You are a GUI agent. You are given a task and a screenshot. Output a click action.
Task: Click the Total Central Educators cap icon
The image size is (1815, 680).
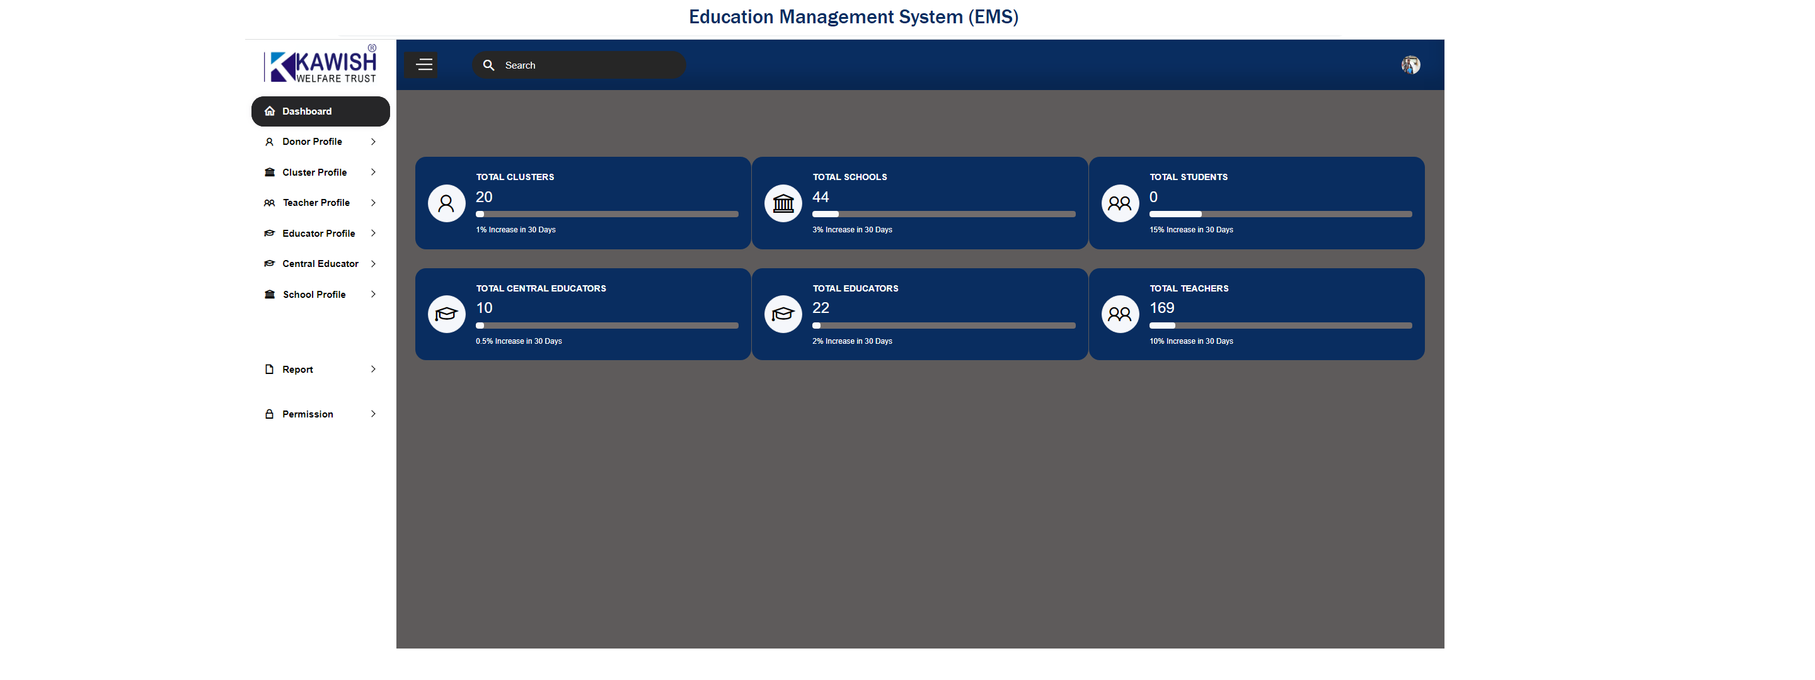point(446,314)
